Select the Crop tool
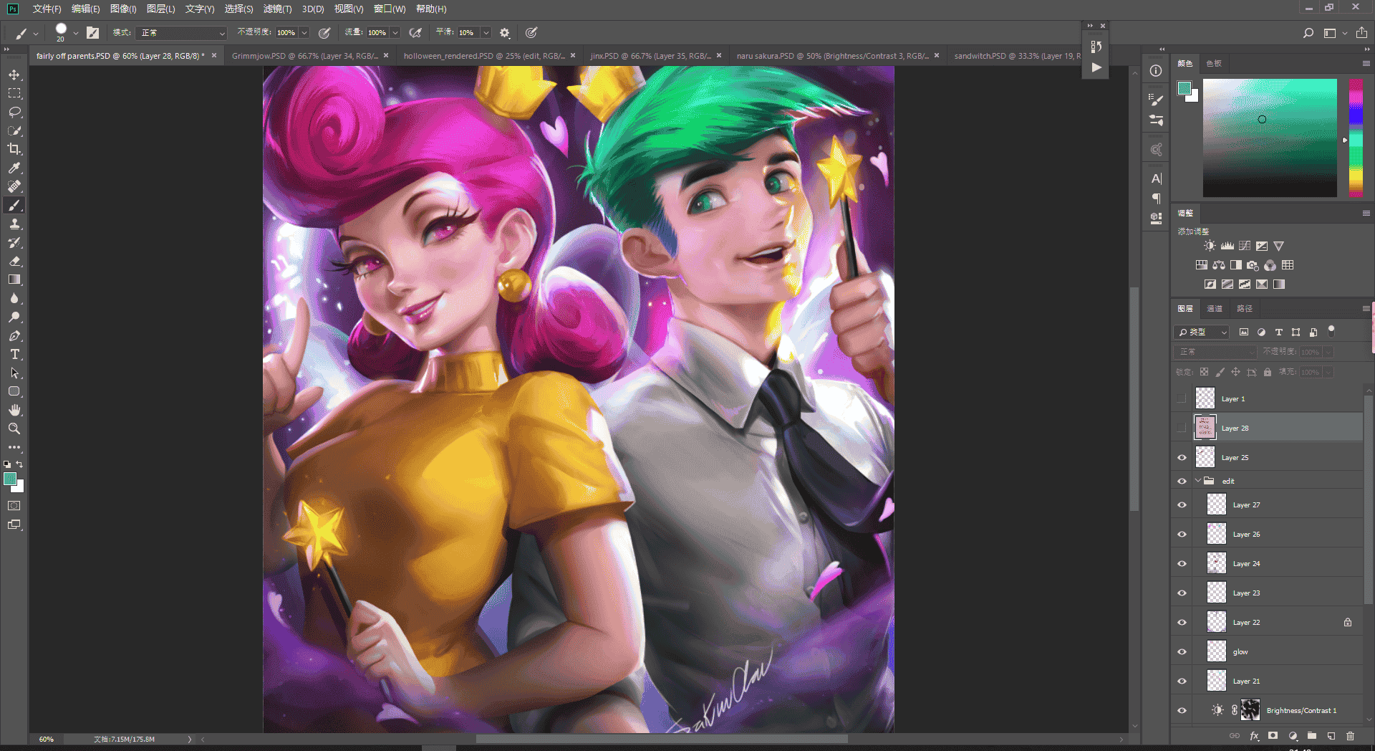This screenshot has width=1375, height=751. (14, 149)
